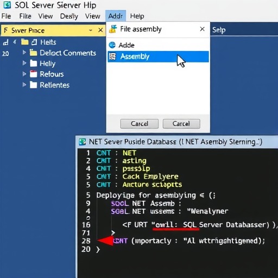Screen dimensions: 278x278
Task: Expand the Helly folder
Action: pyautogui.click(x=24, y=63)
